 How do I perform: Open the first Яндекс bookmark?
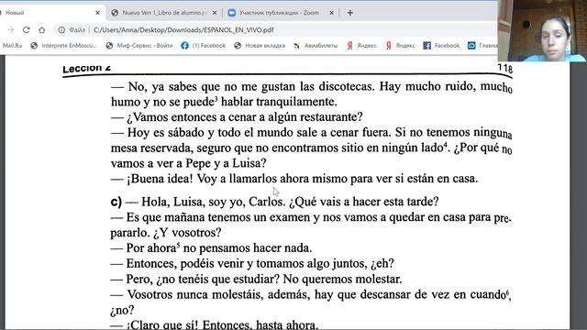pyautogui.click(x=361, y=45)
